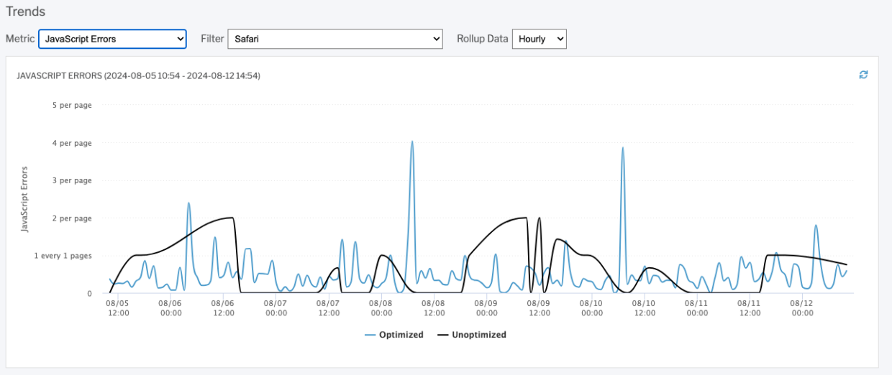Click the refresh icon on chart

pyautogui.click(x=863, y=75)
